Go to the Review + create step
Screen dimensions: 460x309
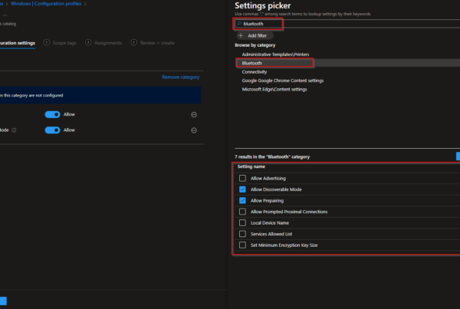(157, 43)
